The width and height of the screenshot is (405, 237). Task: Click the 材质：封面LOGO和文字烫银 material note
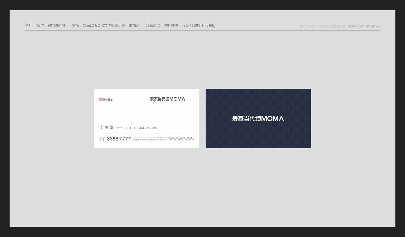click(x=106, y=26)
